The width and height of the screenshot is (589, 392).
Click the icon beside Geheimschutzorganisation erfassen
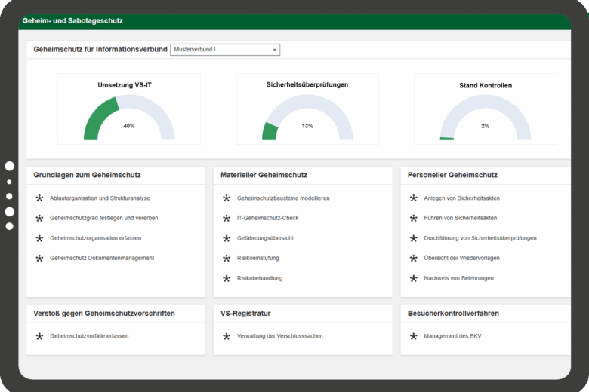tap(39, 238)
